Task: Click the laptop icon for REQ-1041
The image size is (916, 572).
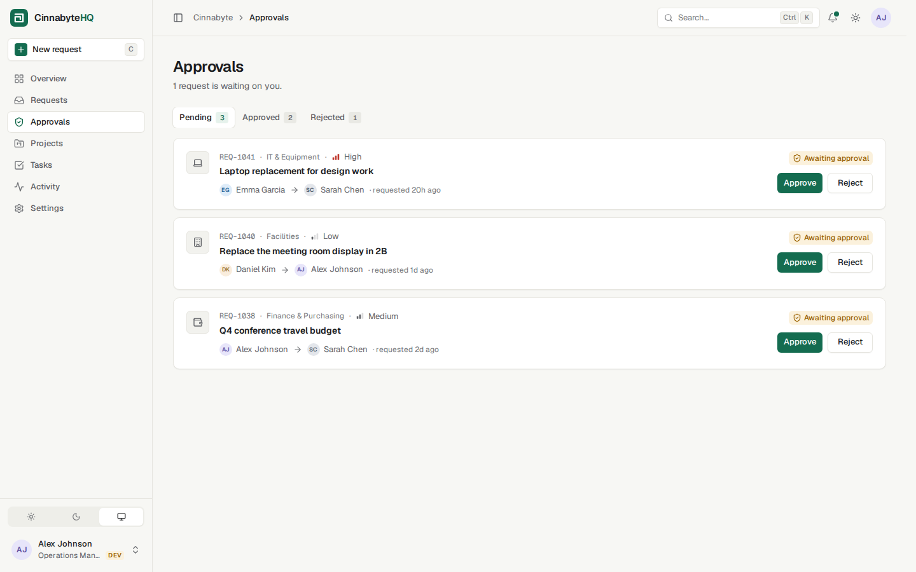Action: [x=198, y=163]
